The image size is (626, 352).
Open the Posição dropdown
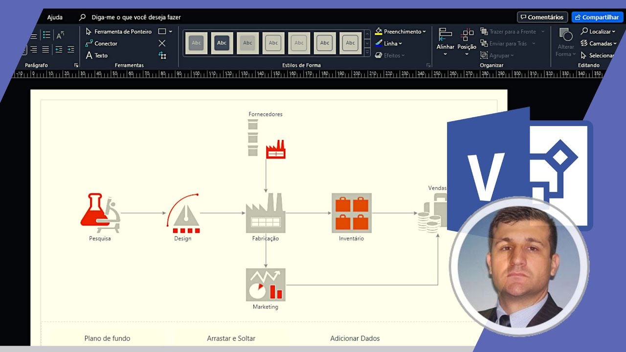(467, 42)
